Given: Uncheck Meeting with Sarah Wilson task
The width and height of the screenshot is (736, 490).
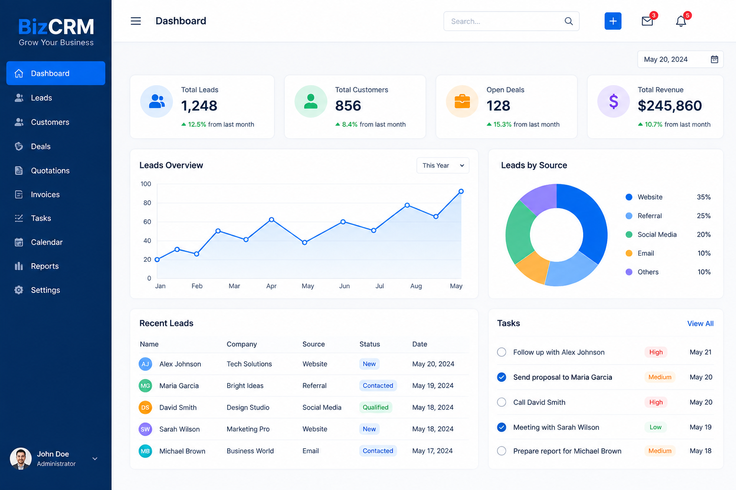Looking at the screenshot, I should (x=502, y=427).
